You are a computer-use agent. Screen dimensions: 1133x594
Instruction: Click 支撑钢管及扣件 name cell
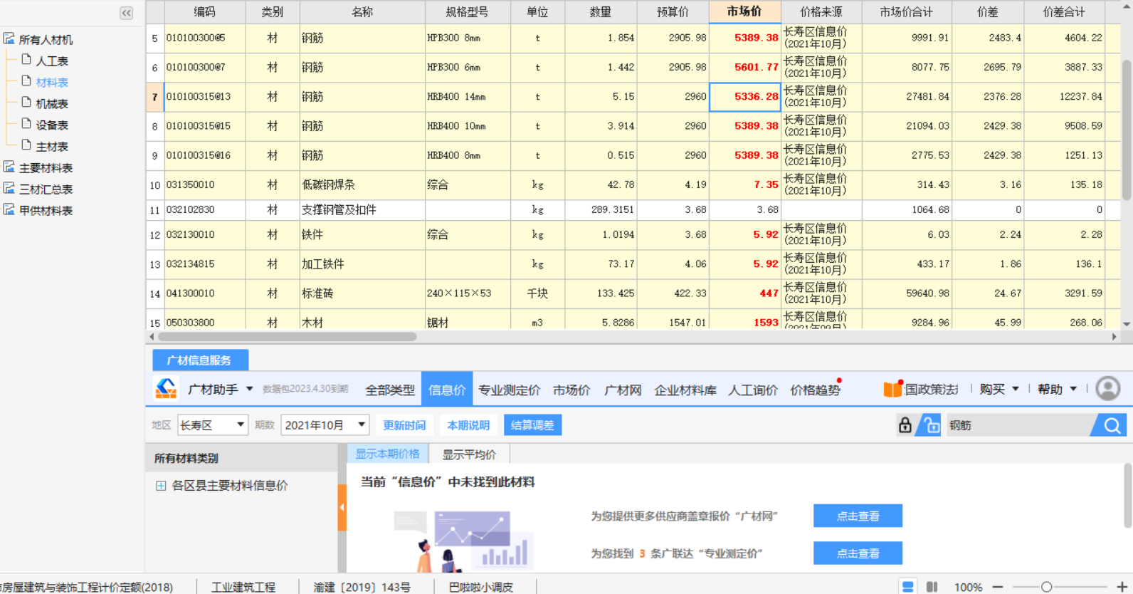(x=362, y=210)
